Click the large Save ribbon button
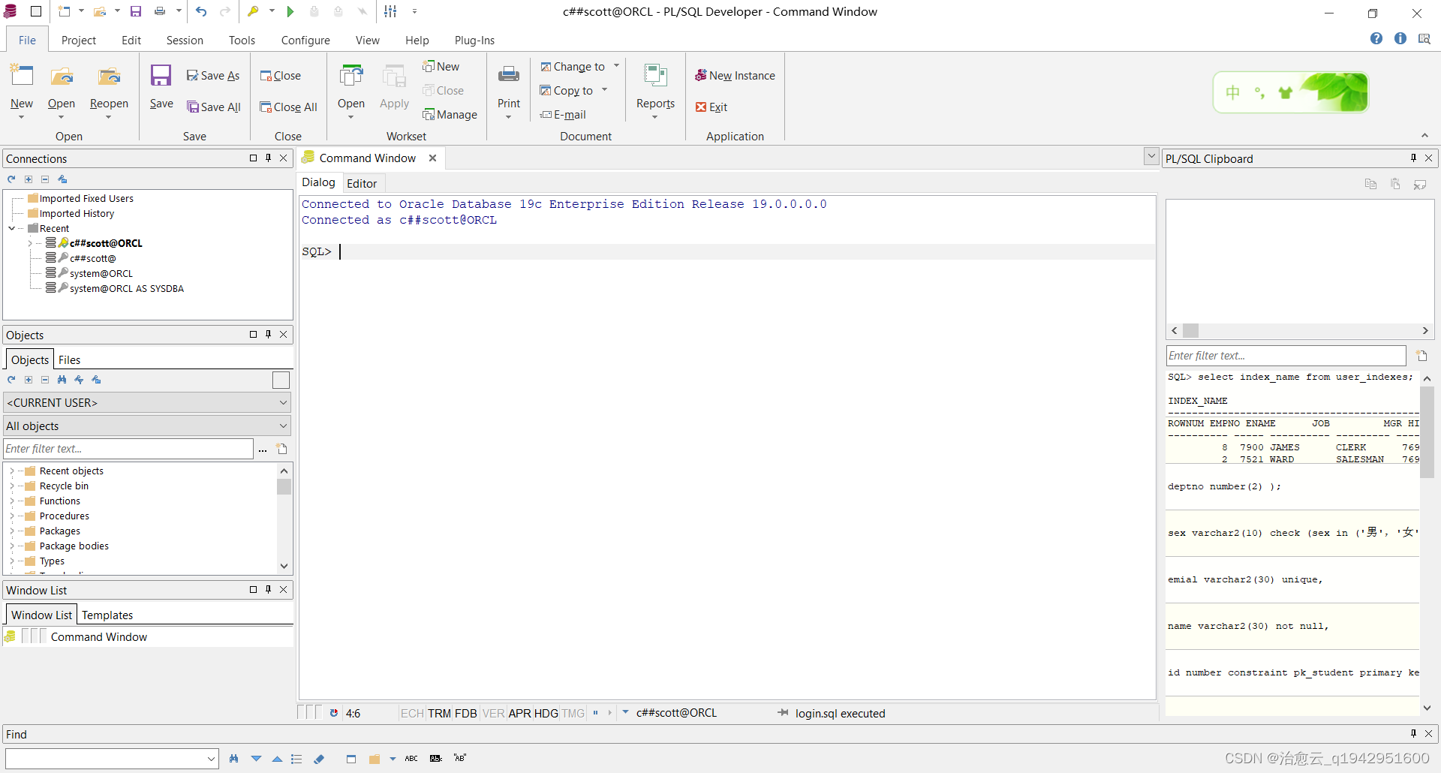Viewport: 1441px width, 773px height. pos(161,86)
